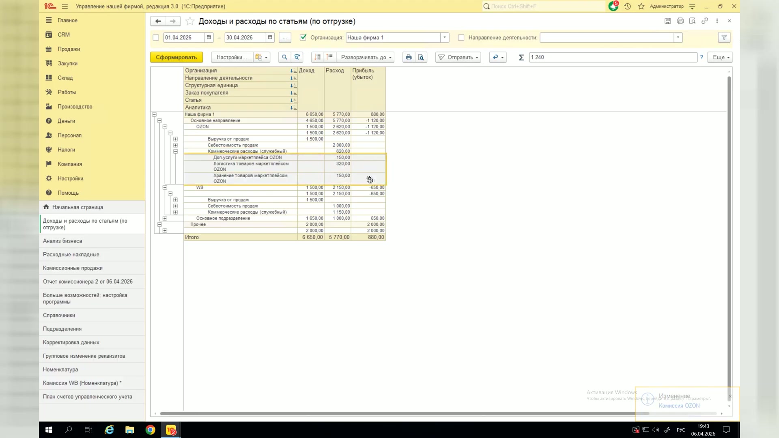The width and height of the screenshot is (779, 438).
Task: Switch to Анализ бизнеса tab
Action: (x=92, y=241)
